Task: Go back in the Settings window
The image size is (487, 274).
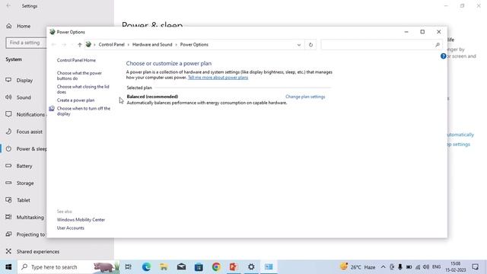Action: tap(8, 6)
